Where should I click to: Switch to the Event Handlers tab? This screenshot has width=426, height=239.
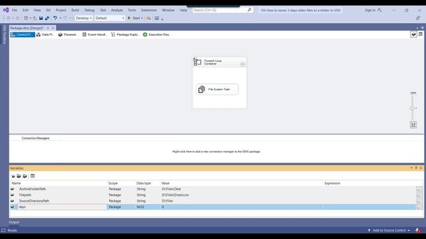point(95,35)
